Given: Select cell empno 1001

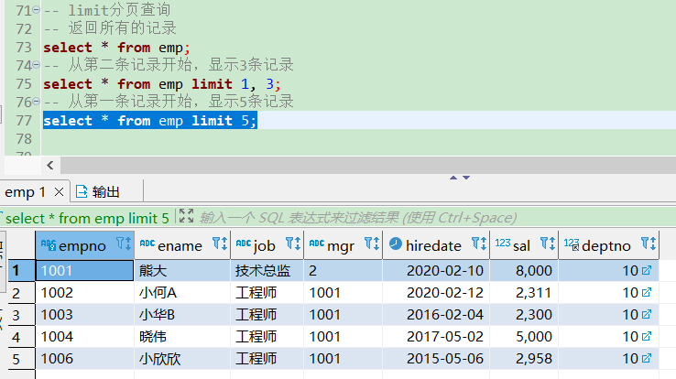Looking at the screenshot, I should click(85, 270).
